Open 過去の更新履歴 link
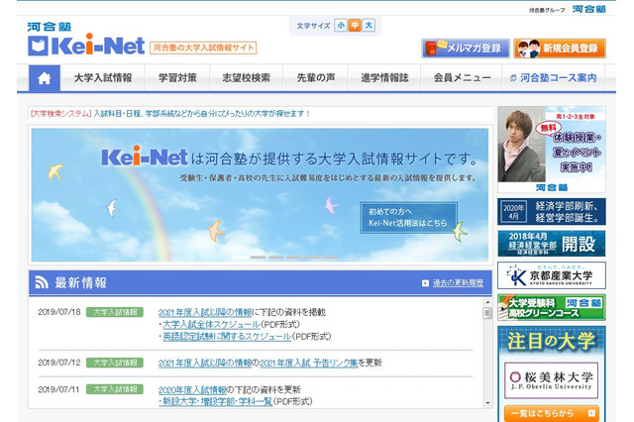Screen dimensions: 634x422 point(458,283)
